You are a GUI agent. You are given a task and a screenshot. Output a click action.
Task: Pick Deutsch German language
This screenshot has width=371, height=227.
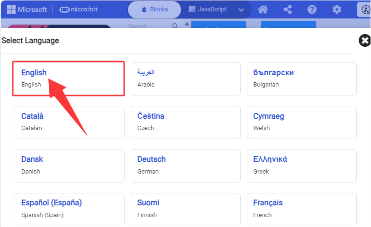(186, 166)
